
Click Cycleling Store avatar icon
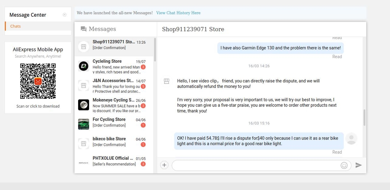tap(83, 66)
